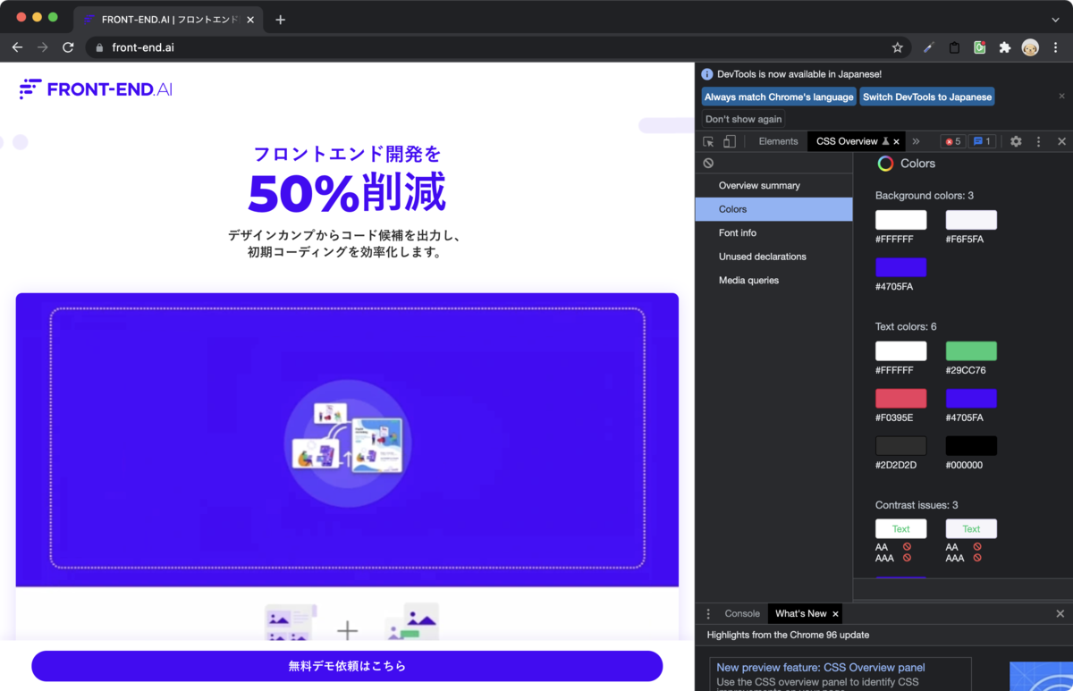This screenshot has height=691, width=1073.
Task: Click the green Evernote extension icon
Action: tap(980, 47)
